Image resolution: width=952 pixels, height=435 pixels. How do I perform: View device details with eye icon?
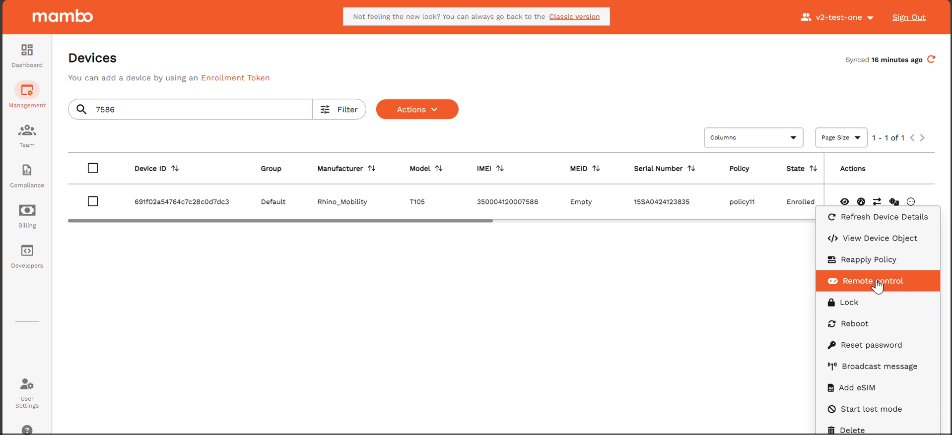(x=844, y=201)
